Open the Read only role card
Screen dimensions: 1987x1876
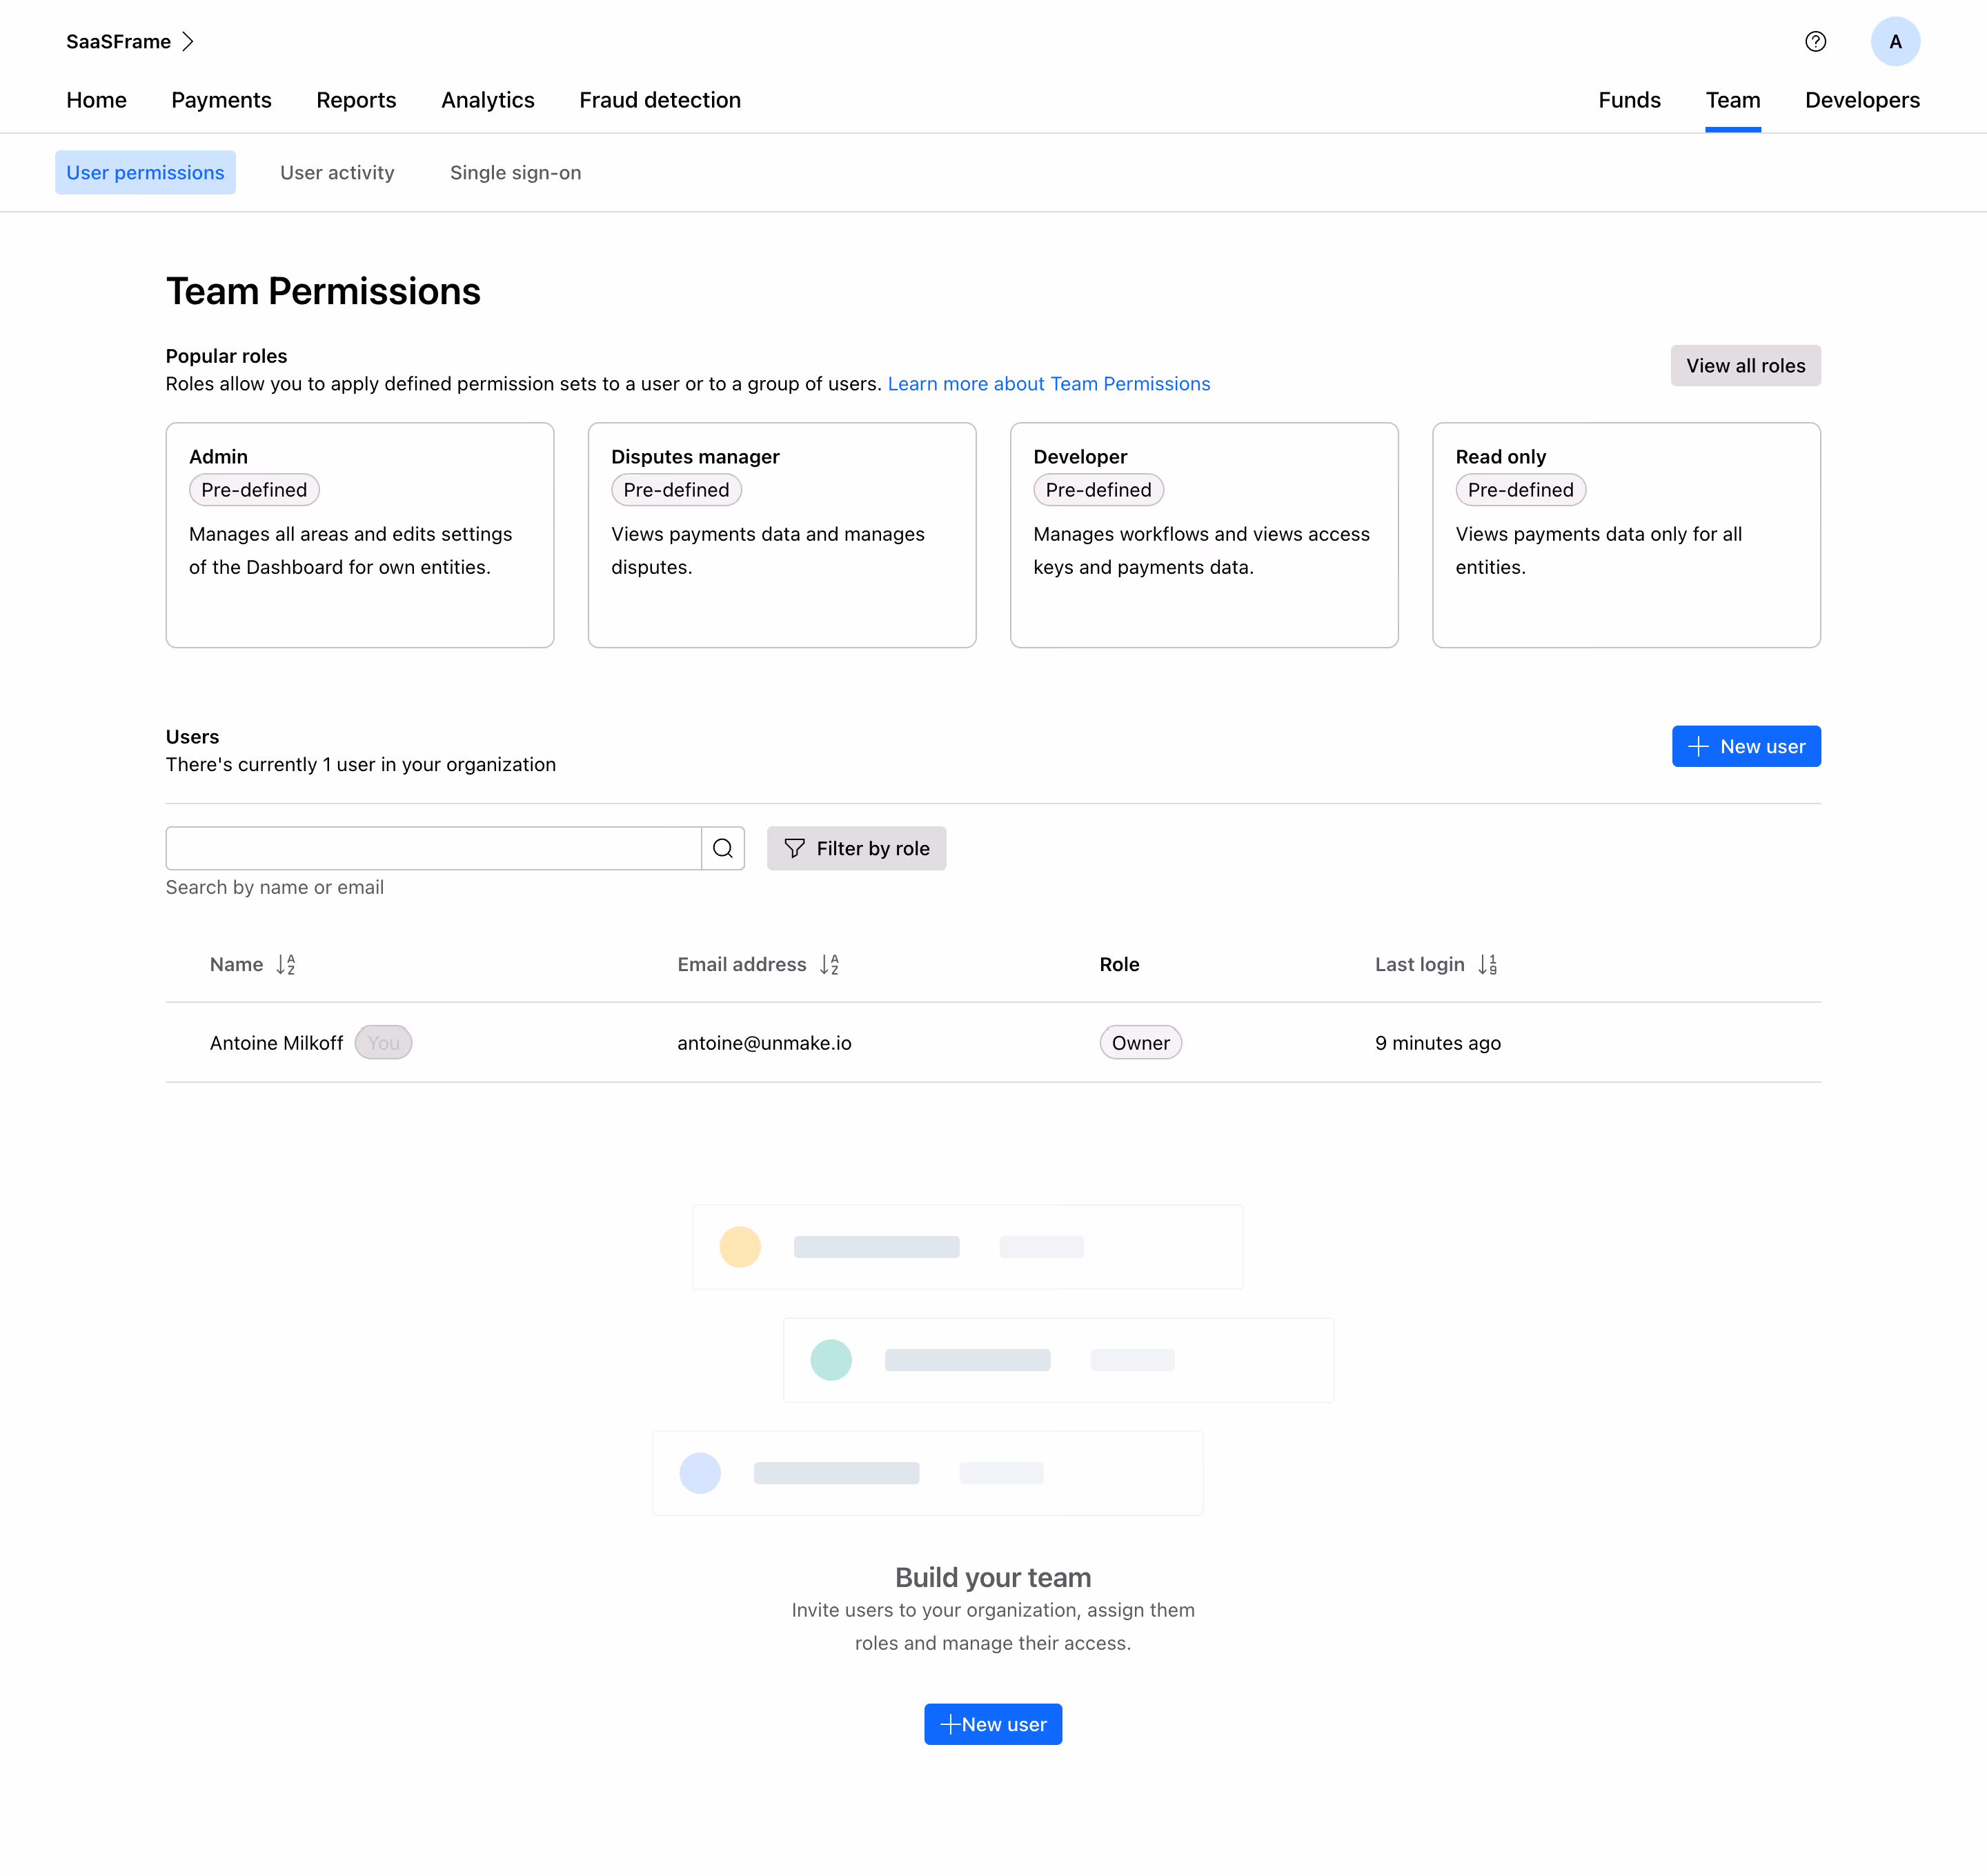[1627, 535]
